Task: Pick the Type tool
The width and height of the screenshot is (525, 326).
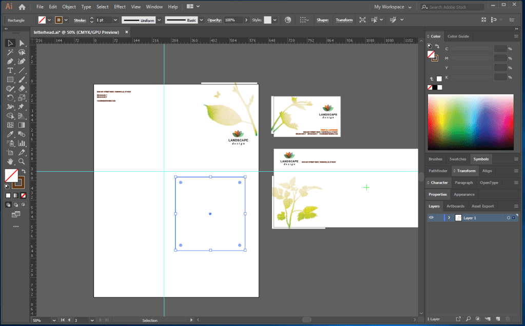Action: tap(10, 70)
